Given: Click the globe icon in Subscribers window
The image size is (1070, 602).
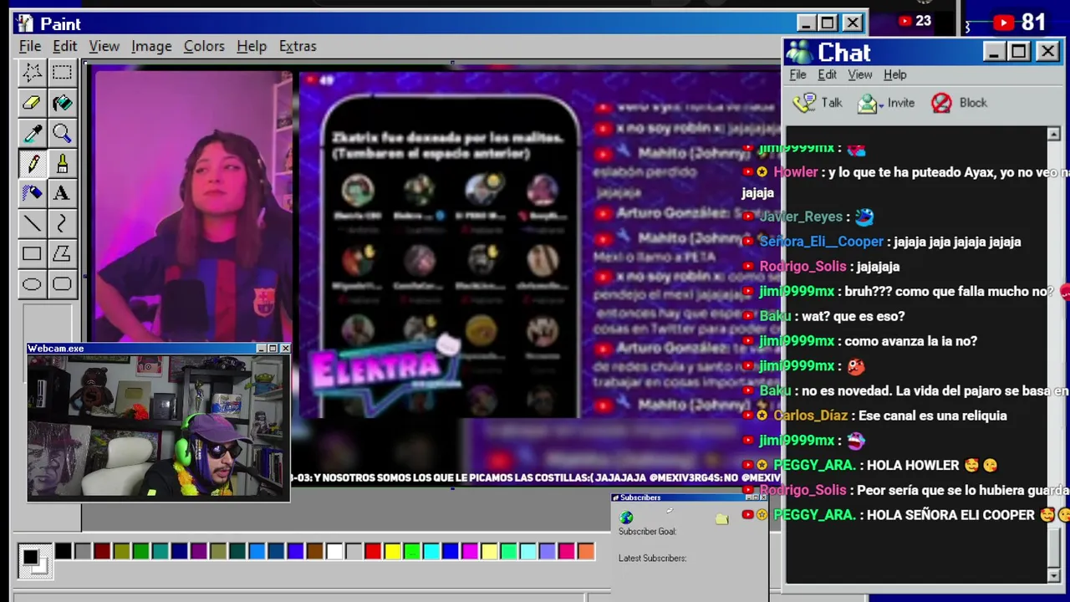Looking at the screenshot, I should coord(626,518).
